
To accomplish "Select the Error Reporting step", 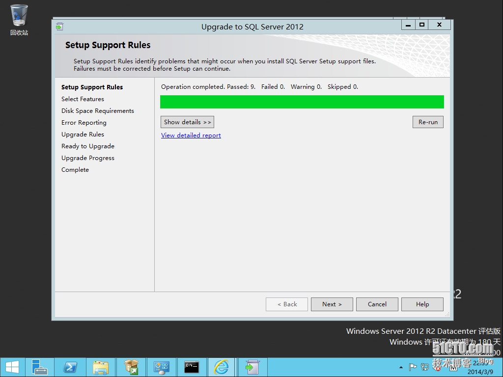I will [x=84, y=123].
